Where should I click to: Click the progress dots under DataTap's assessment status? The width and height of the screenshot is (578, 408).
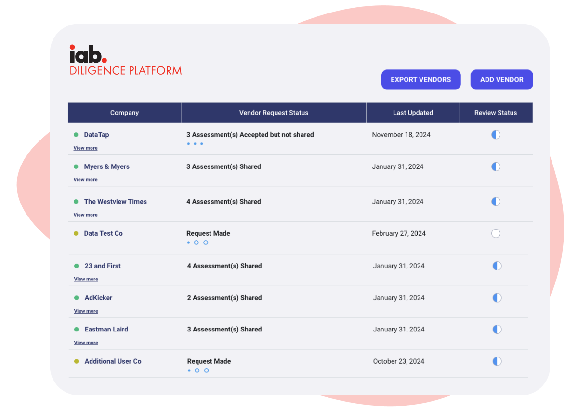(195, 144)
